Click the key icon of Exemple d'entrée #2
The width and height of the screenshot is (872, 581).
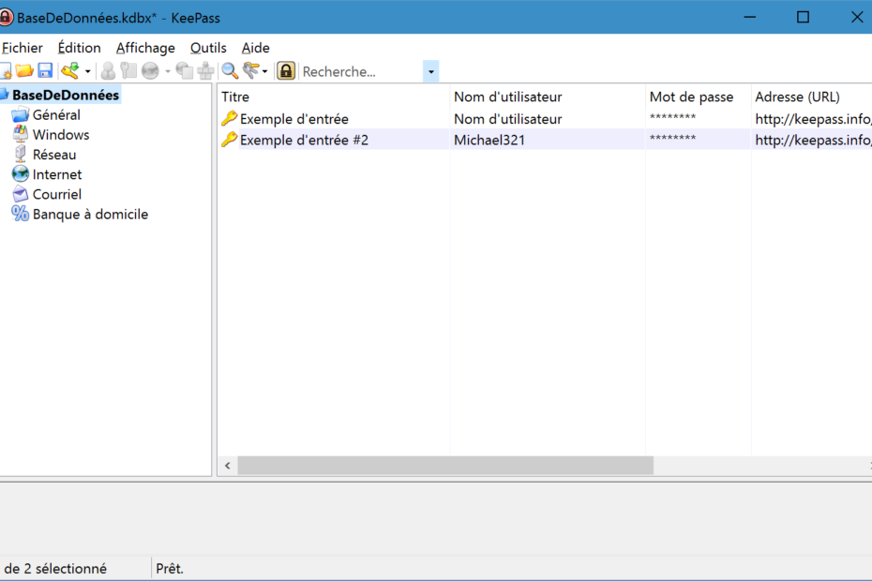point(229,140)
